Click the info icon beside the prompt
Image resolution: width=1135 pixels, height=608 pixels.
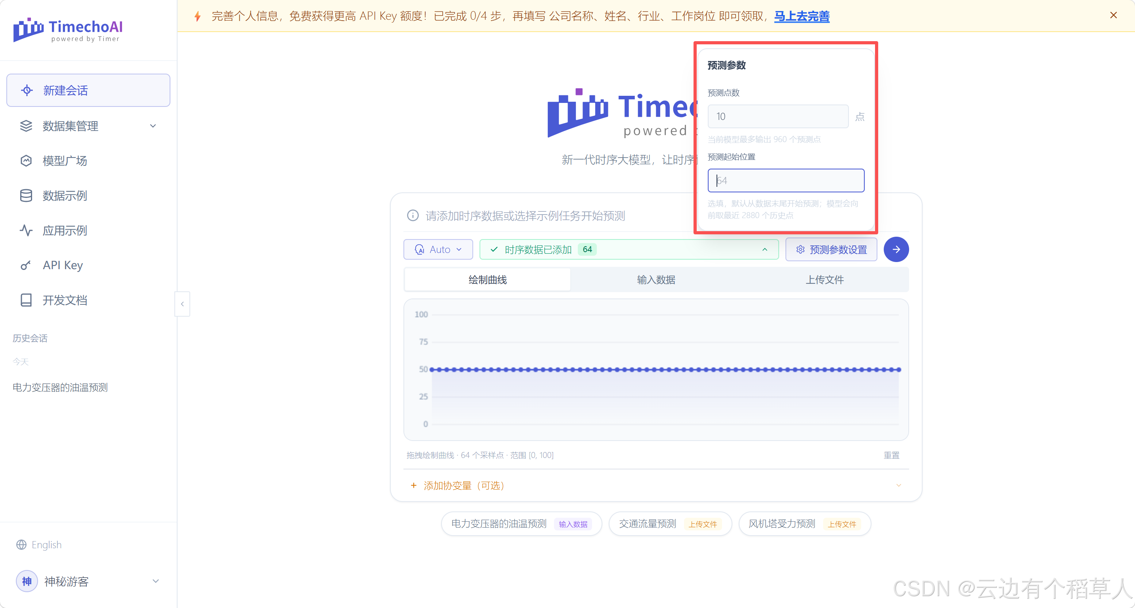[x=413, y=216]
